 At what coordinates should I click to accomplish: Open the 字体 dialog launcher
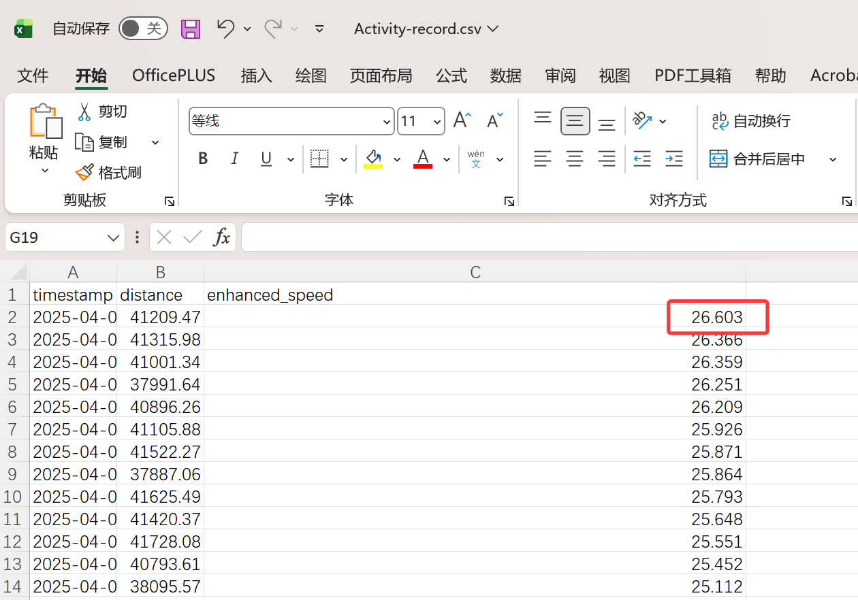tap(509, 201)
